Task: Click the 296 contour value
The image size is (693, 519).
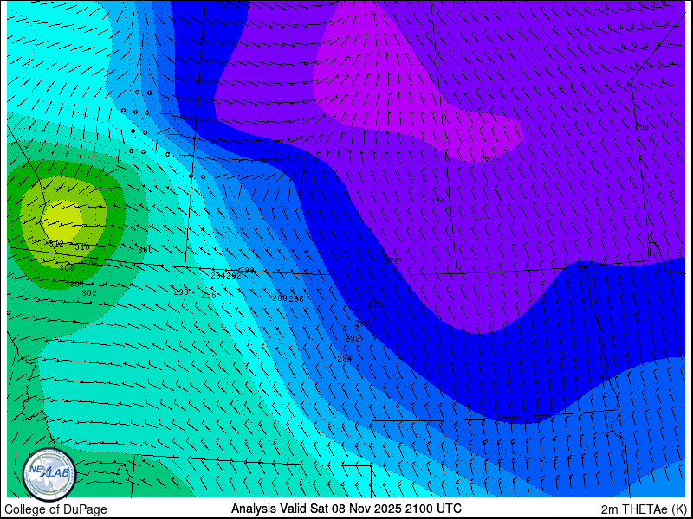Action: [209, 295]
